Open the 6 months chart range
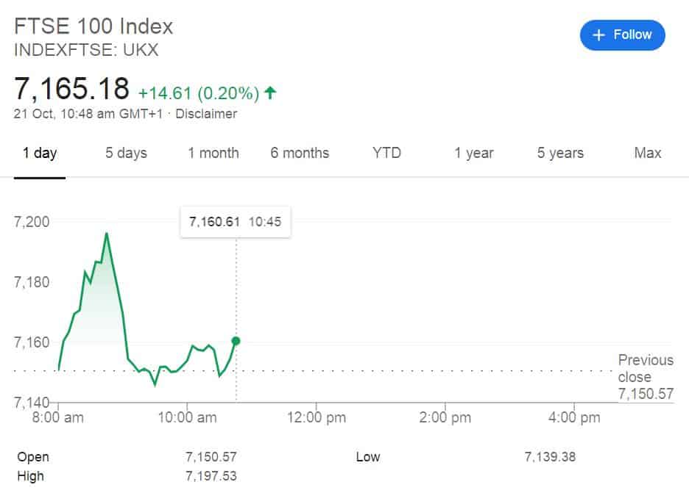Image resolution: width=689 pixels, height=493 pixels. pos(299,153)
